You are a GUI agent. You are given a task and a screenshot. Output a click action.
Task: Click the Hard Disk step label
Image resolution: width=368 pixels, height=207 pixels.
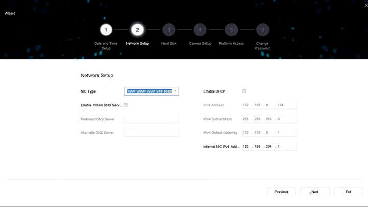(169, 44)
